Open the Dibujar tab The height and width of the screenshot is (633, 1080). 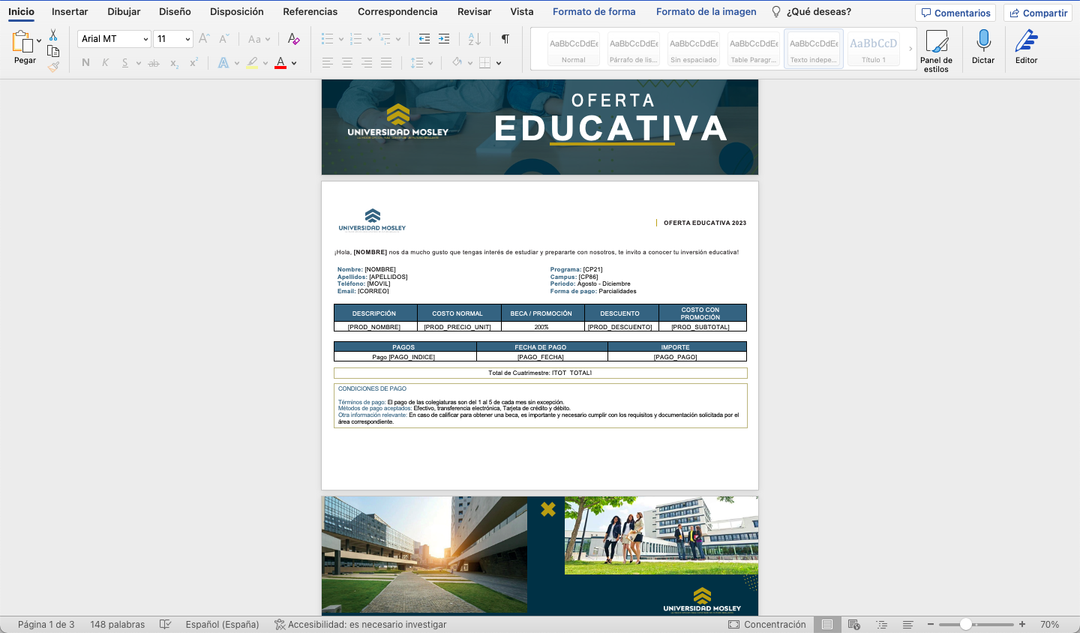tap(124, 12)
